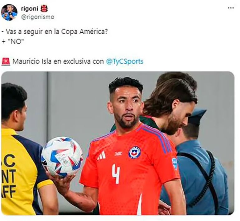The image size is (240, 221).
Task: Open the @TyCSports mention link
Action: click(125, 61)
